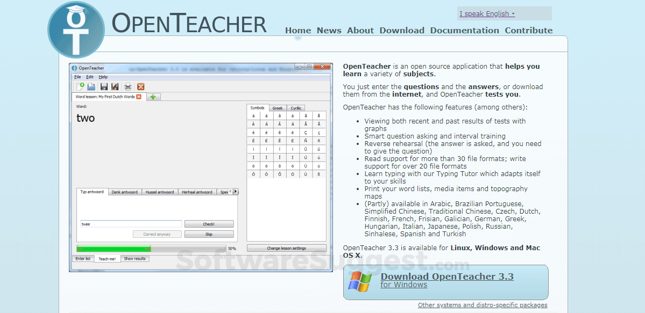Screen dimensions: 645x313
Task: Open the Print dialog via the printer icon
Action: click(x=127, y=86)
